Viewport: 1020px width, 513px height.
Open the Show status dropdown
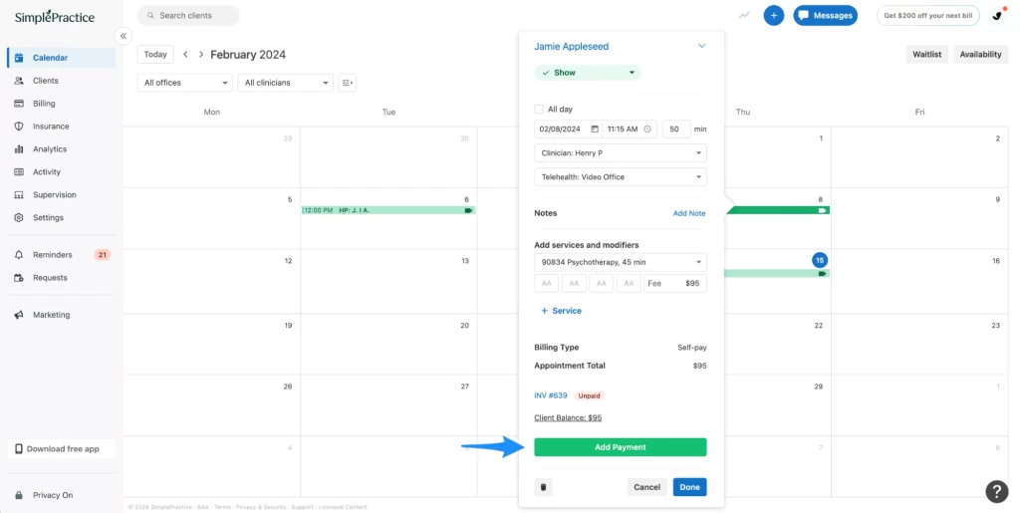tap(588, 73)
